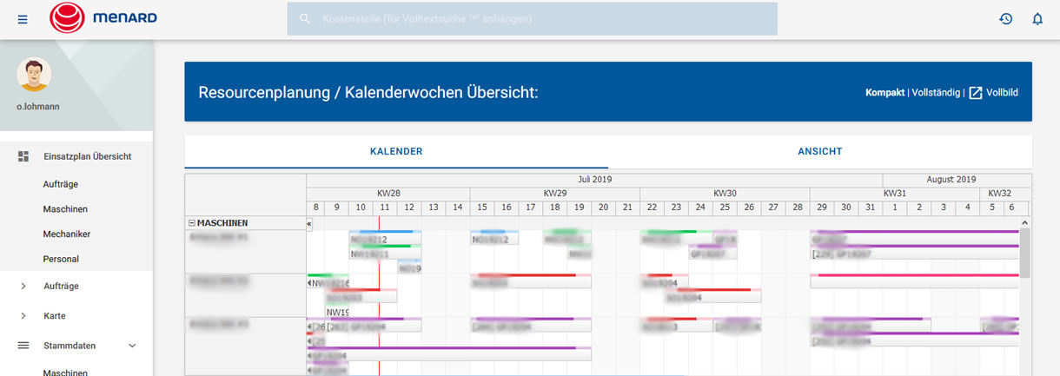The image size is (1060, 376).
Task: Click the o.lohmann username
Action: [38, 107]
